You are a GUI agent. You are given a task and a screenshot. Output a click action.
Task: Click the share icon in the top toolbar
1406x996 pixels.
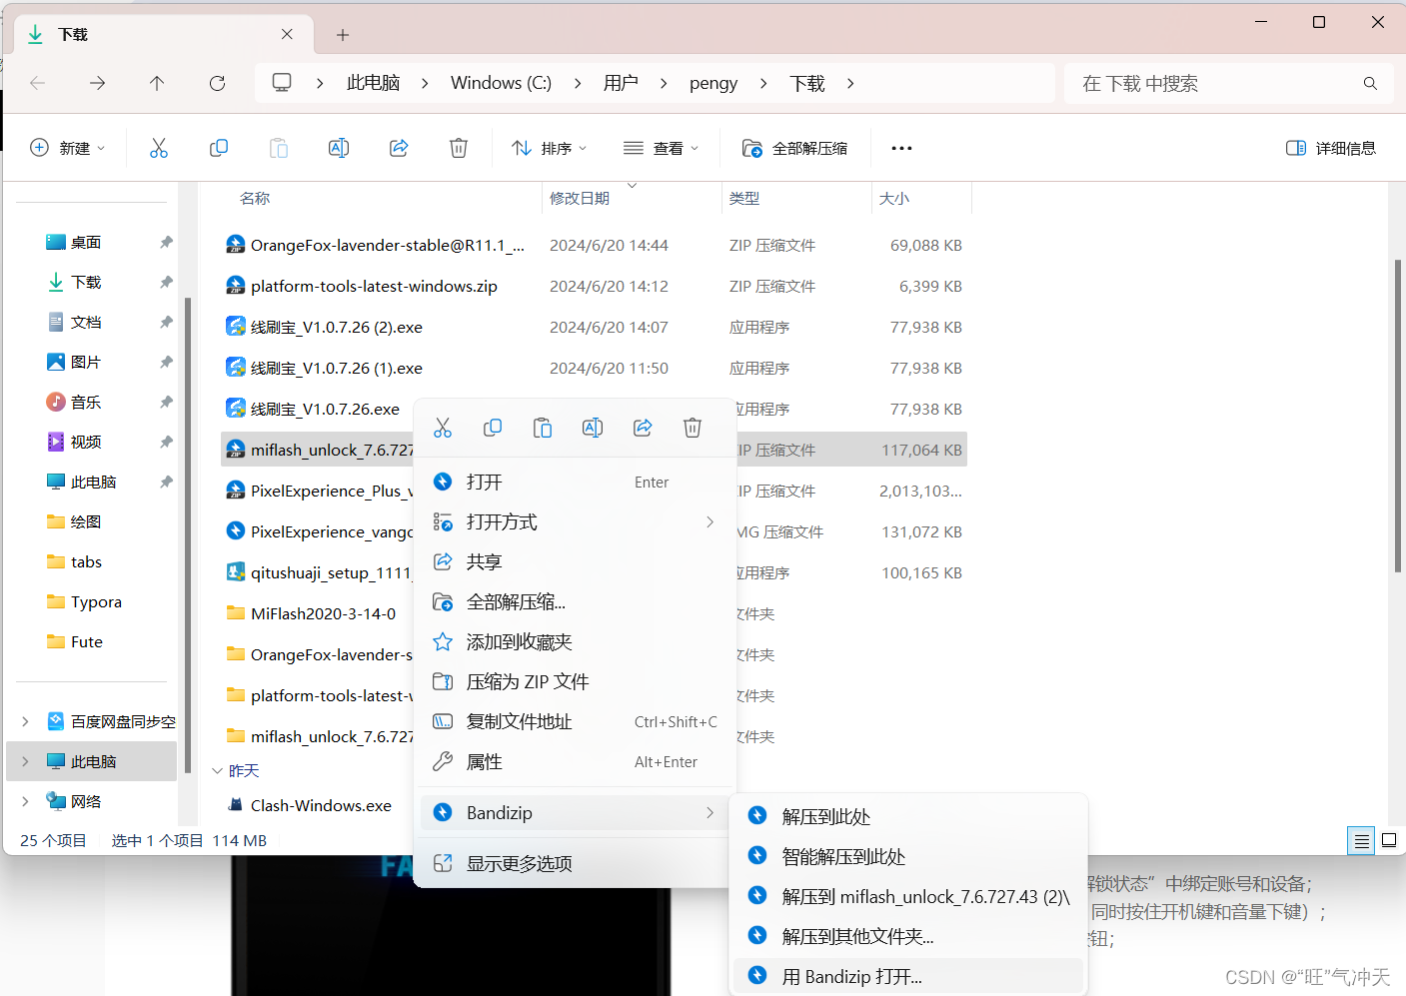[399, 148]
